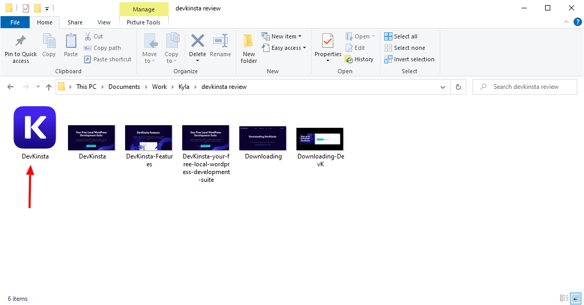
Task: Click the Search devkinsta review box
Action: (525, 86)
